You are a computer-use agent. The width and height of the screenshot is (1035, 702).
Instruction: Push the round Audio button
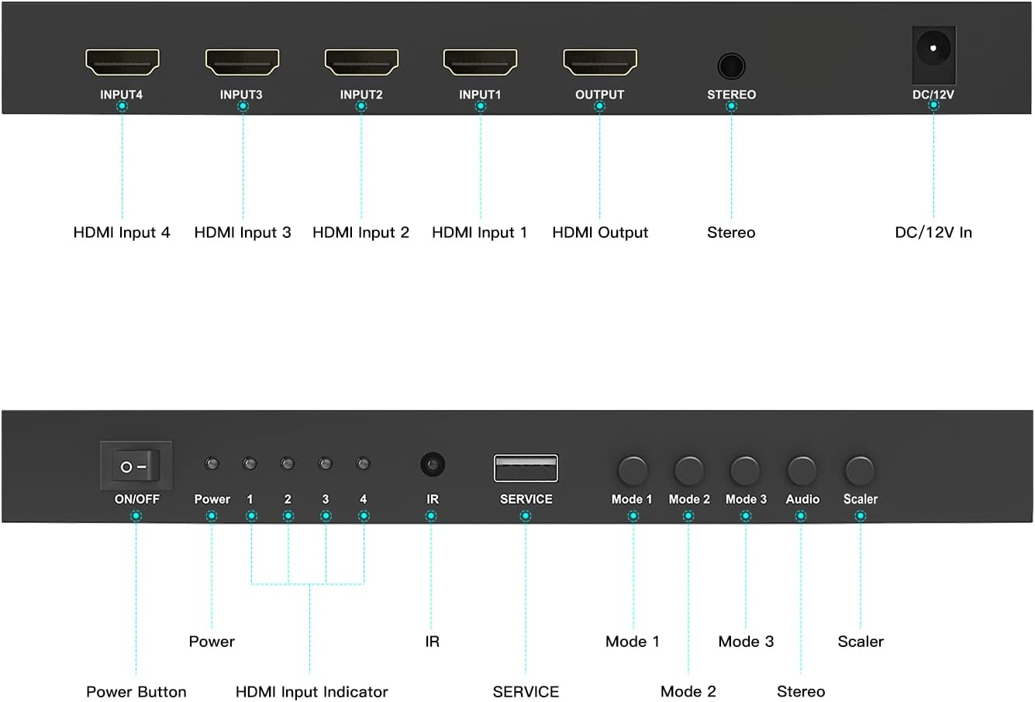802,470
